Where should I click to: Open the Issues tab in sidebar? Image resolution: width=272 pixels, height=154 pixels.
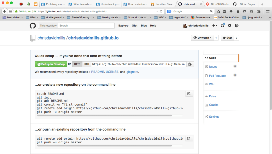213,67
